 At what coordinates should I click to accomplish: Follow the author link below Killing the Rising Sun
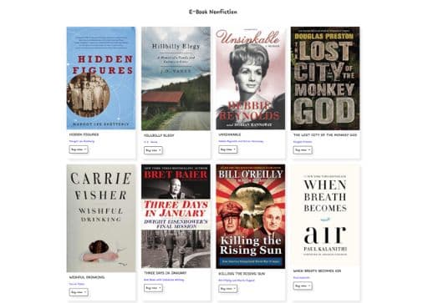(x=237, y=280)
